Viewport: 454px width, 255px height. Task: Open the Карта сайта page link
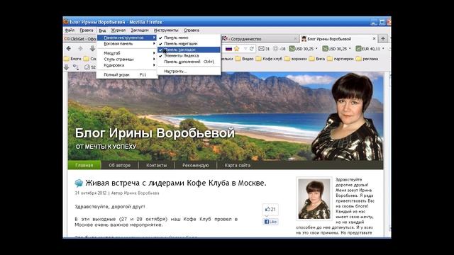[x=238, y=165]
